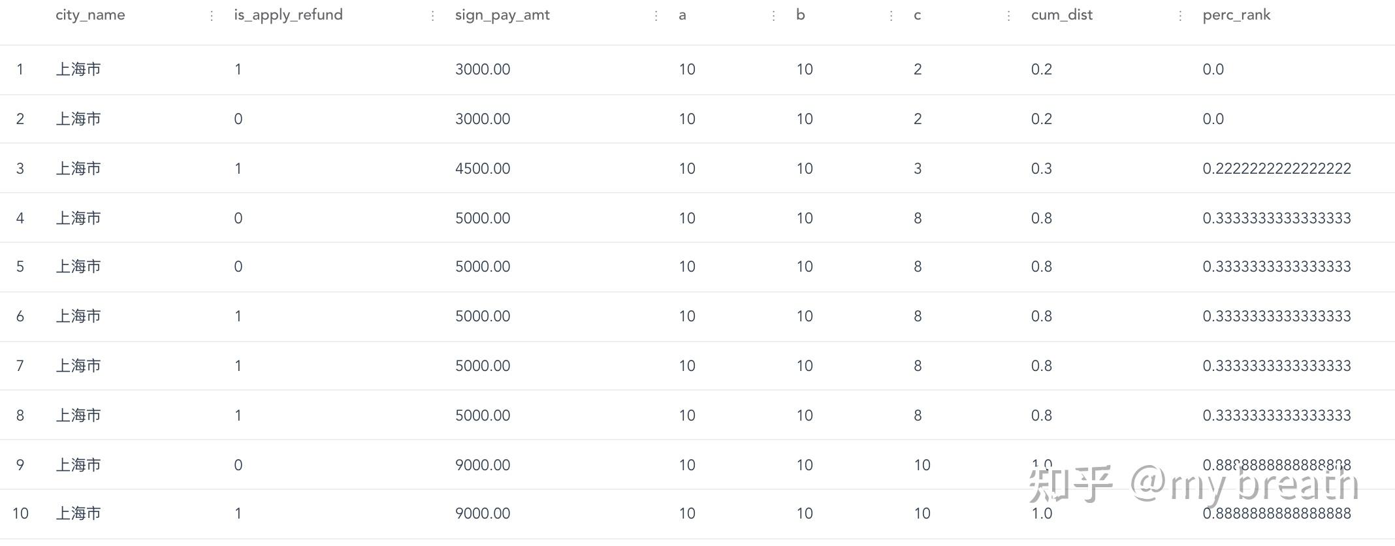
Task: Click the sign_pay_amt column's three-dot icon
Action: [x=656, y=16]
